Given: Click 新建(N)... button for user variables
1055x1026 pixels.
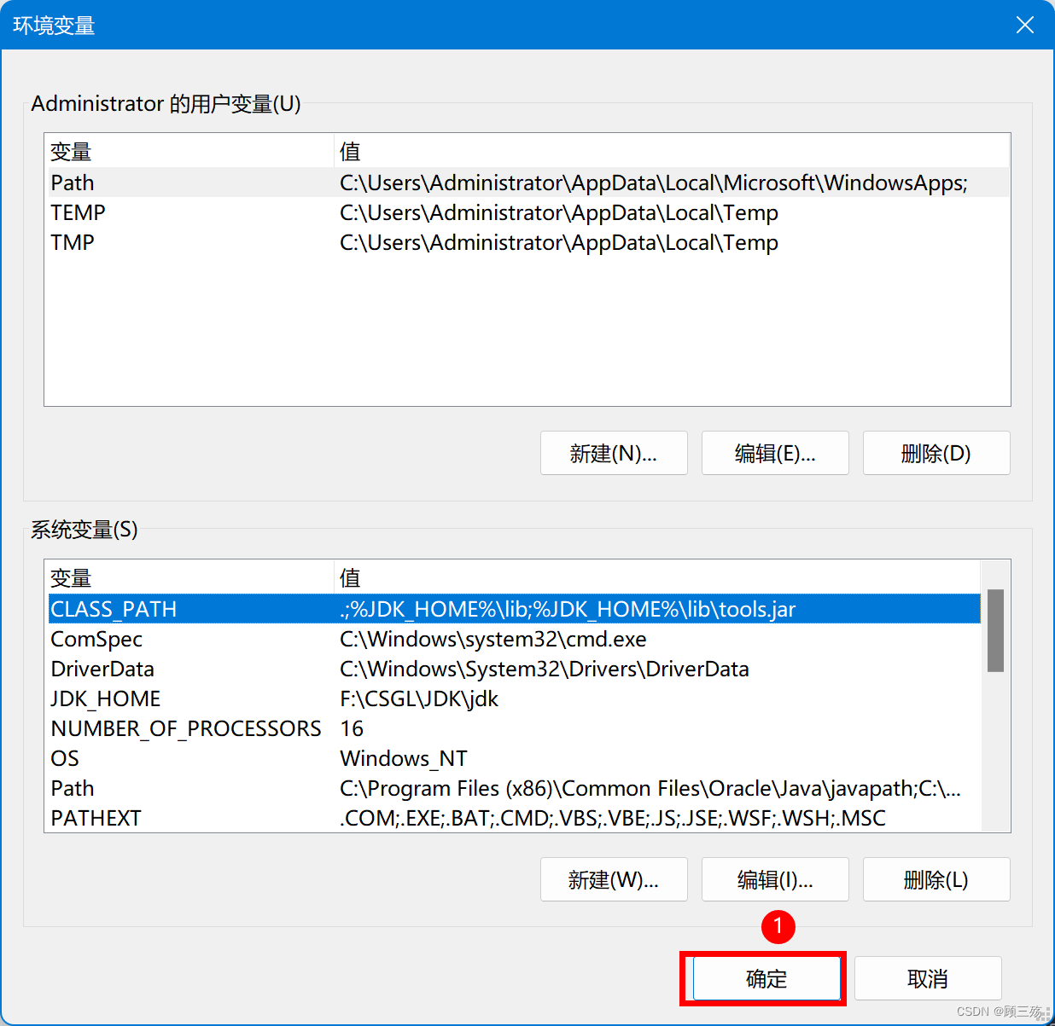Looking at the screenshot, I should (614, 453).
